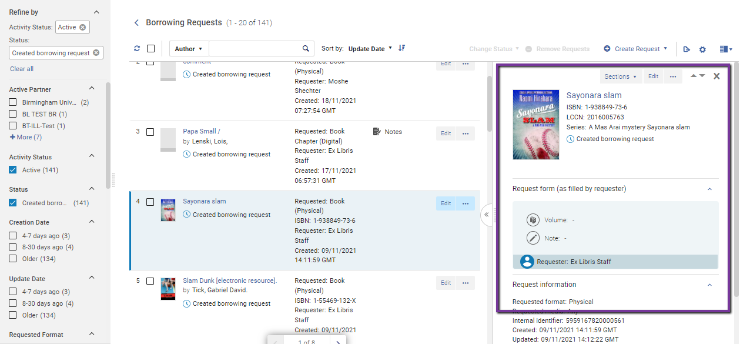
Task: Click Edit in the details panel
Action: tap(653, 76)
